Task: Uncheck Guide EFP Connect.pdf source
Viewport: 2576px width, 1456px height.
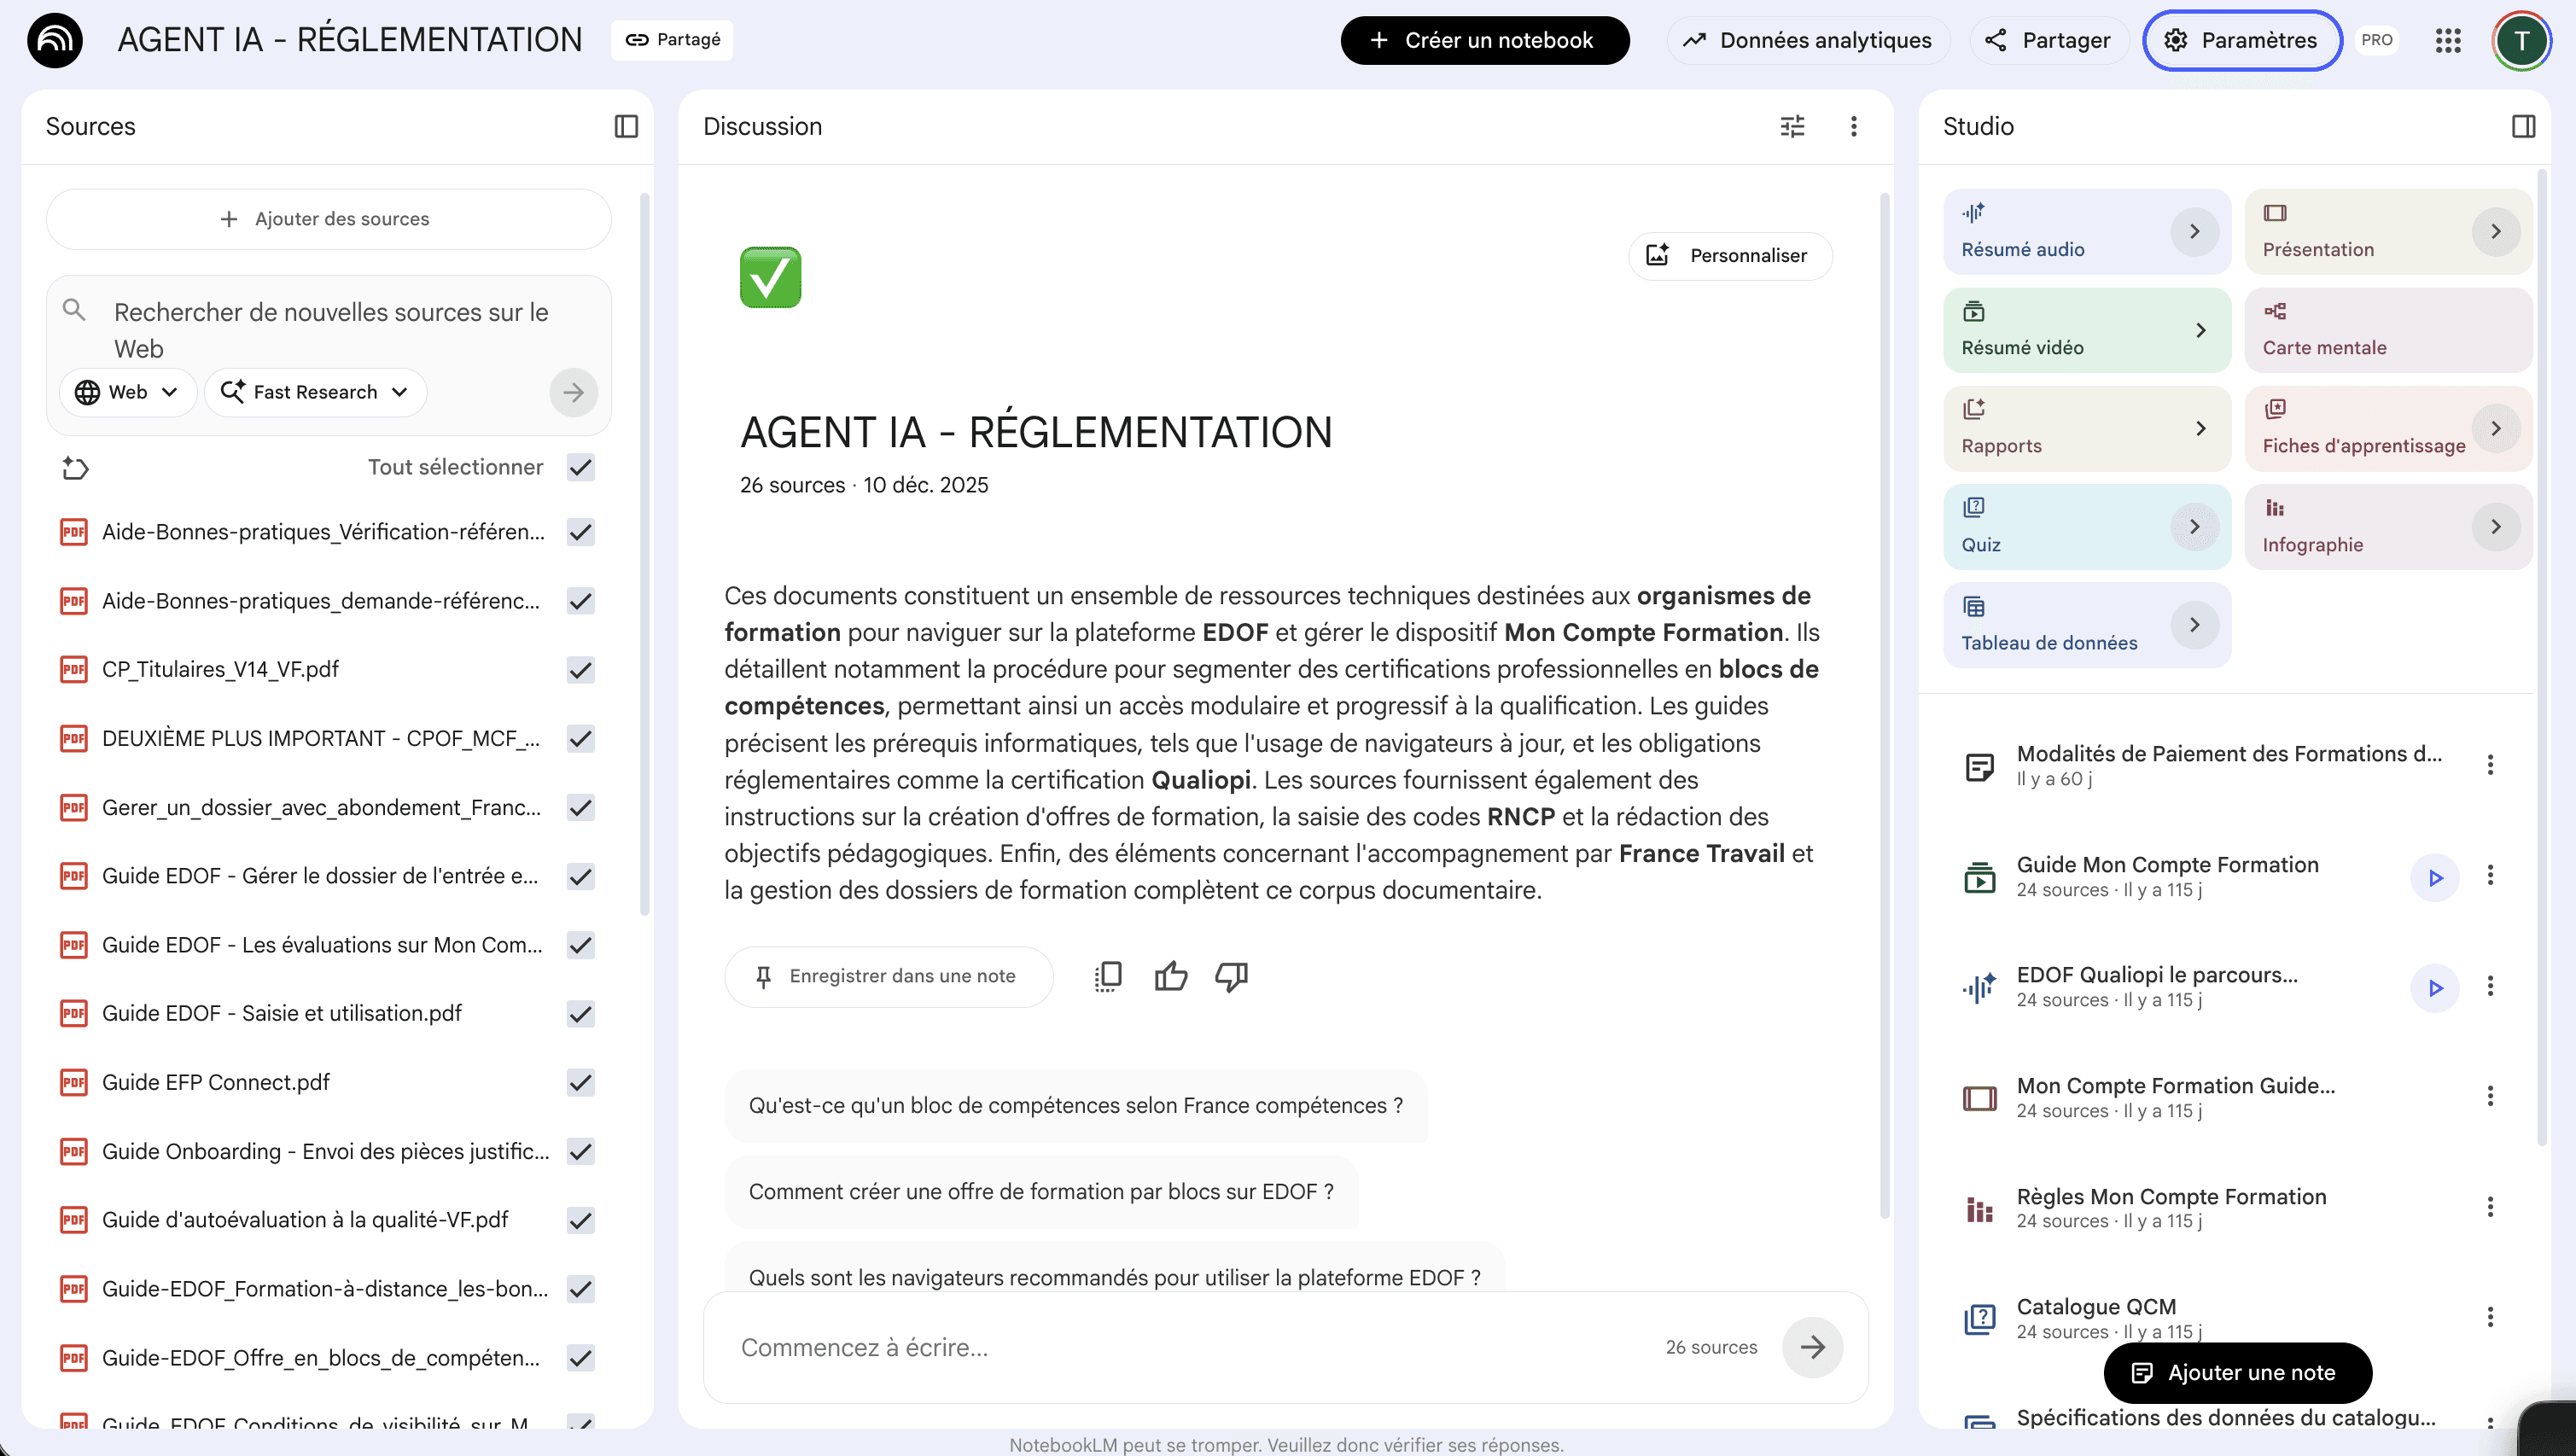Action: click(x=580, y=1083)
